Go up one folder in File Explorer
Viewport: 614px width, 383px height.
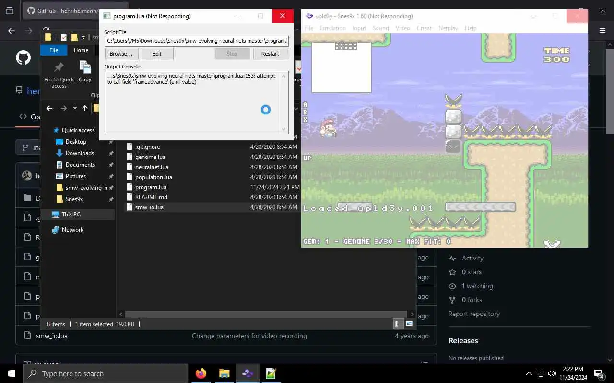pos(85,108)
